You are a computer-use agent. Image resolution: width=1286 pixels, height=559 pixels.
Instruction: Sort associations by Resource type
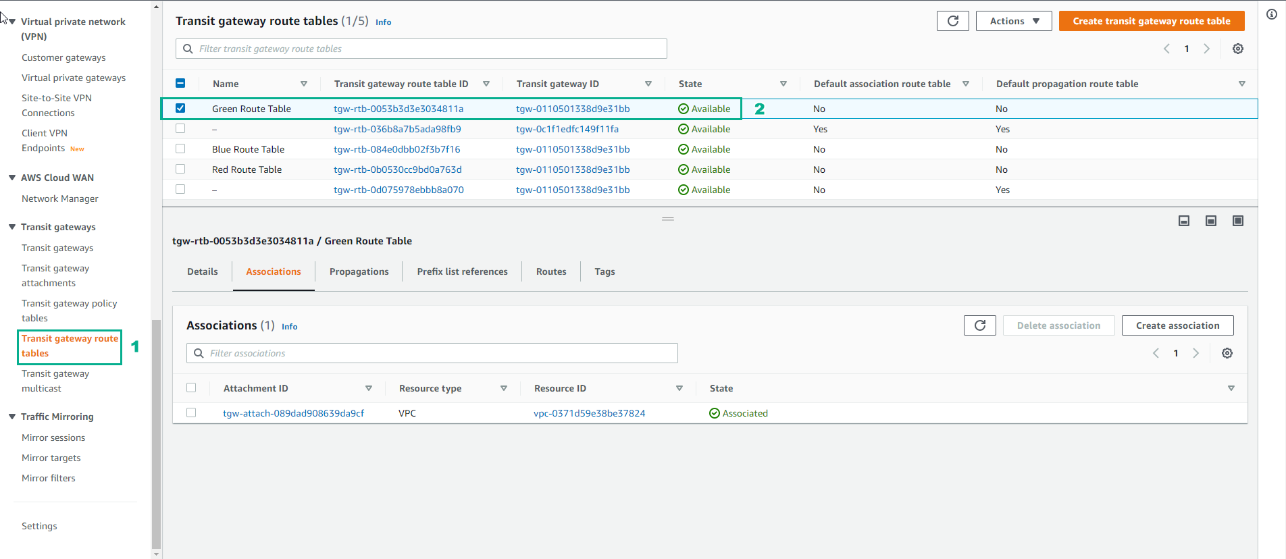point(504,388)
